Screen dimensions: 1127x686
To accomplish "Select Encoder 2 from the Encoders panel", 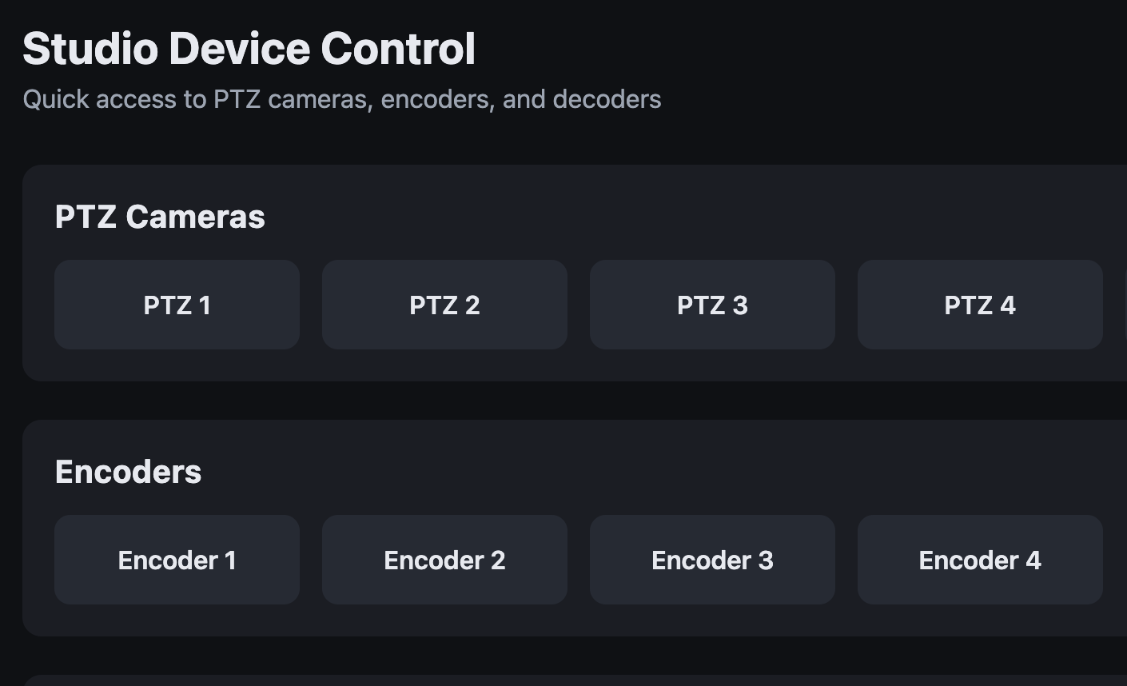I will [x=444, y=560].
